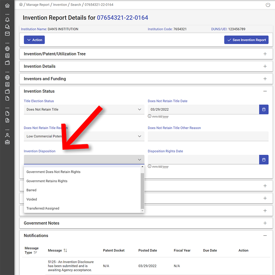Click the Does Not Retain Title Other Reason field
275x275 pixels.
tap(208, 136)
